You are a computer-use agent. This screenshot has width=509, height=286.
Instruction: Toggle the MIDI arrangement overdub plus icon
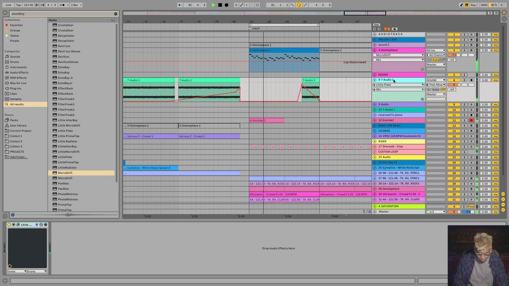[236, 5]
